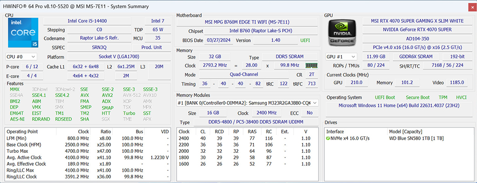Click the module size 16 GB field
Viewport: 477px width, 183px height.
(212, 113)
